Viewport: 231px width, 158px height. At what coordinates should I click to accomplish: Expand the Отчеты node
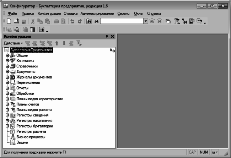click(7, 88)
